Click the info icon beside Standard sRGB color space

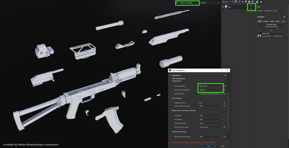[x=224, y=106]
